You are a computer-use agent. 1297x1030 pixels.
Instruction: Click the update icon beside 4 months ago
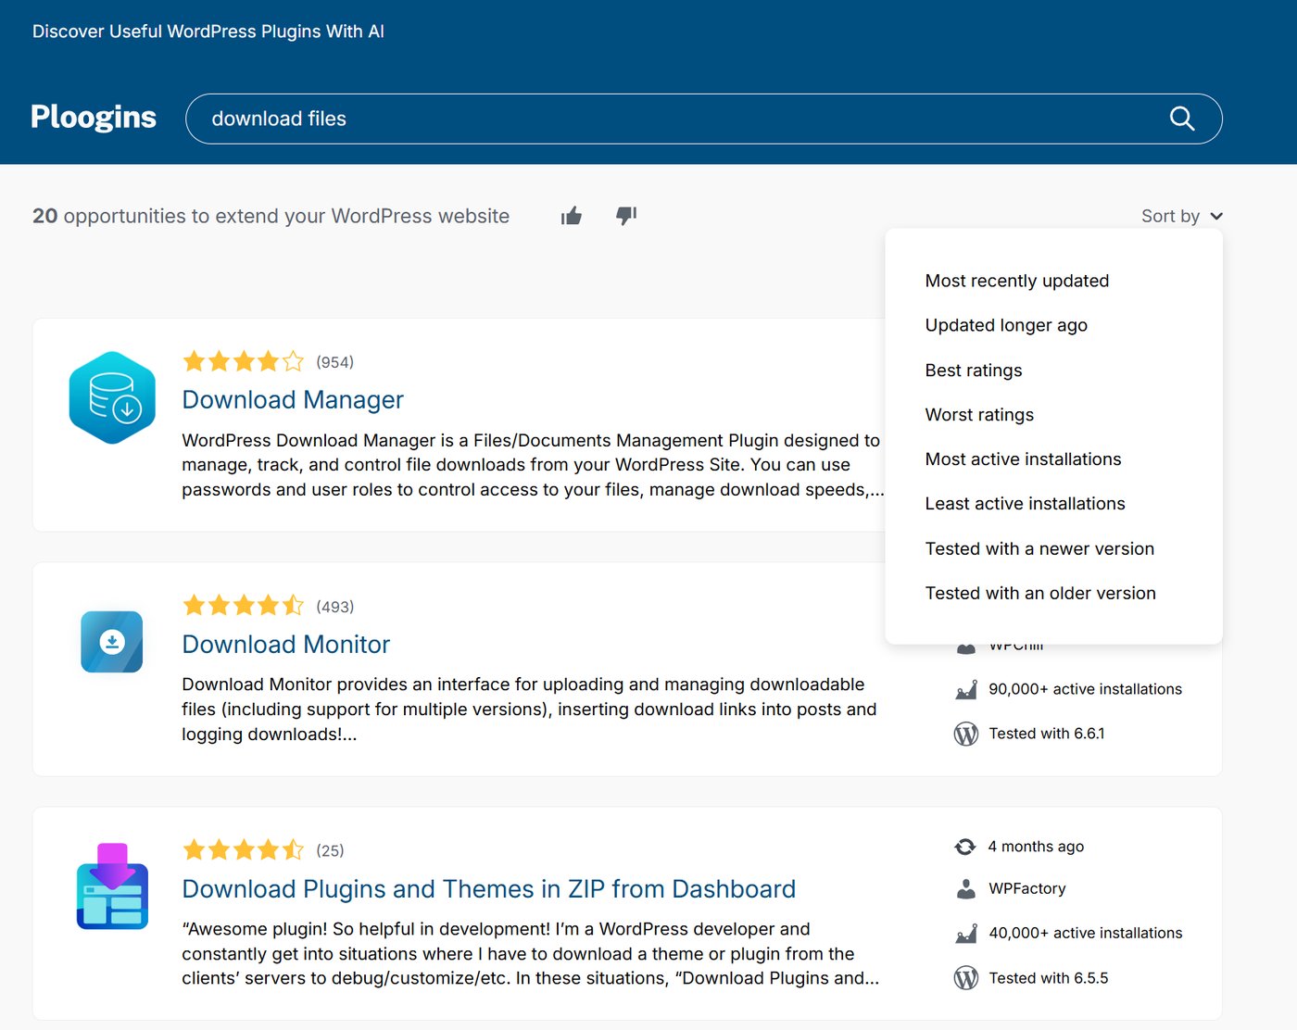965,847
